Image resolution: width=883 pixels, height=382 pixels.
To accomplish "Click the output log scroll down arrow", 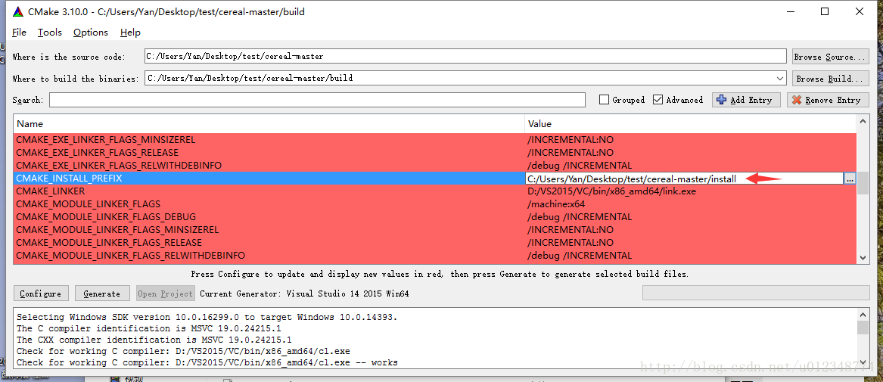I will pyautogui.click(x=863, y=363).
